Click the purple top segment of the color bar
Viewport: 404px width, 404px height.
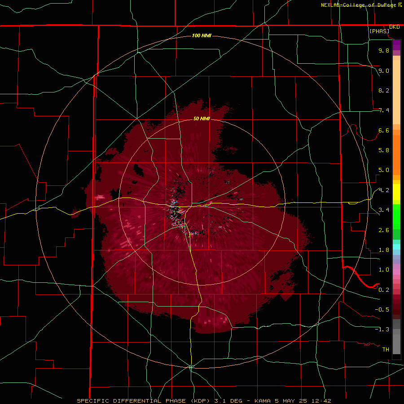(396, 45)
